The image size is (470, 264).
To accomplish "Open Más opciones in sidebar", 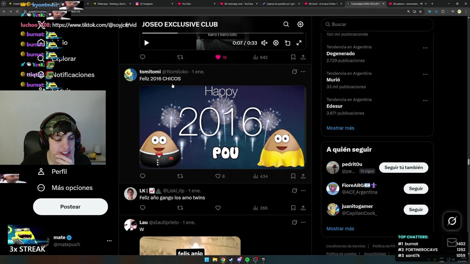I will pyautogui.click(x=65, y=188).
